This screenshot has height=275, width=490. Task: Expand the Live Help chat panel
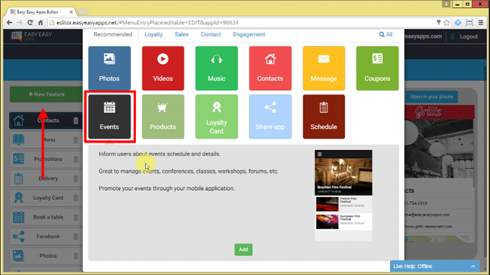475,267
